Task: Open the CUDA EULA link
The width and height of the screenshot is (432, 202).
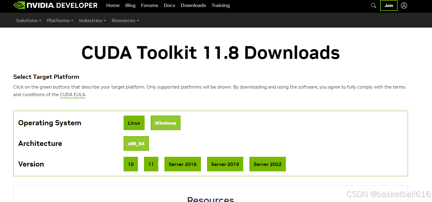Action: coord(72,95)
